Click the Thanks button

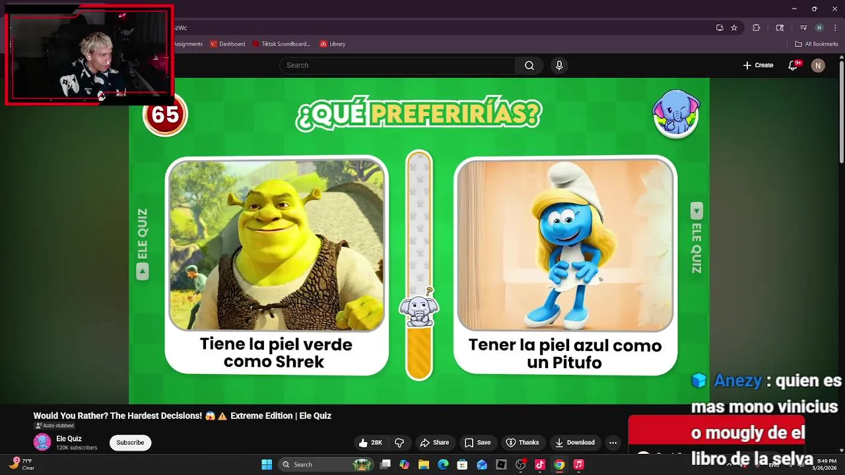click(522, 443)
